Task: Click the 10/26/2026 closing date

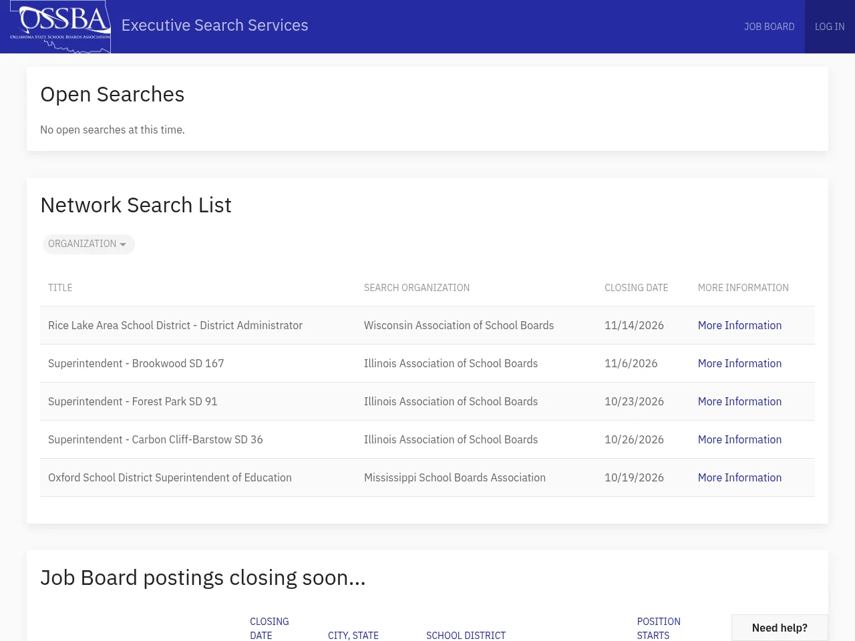Action: click(x=634, y=439)
